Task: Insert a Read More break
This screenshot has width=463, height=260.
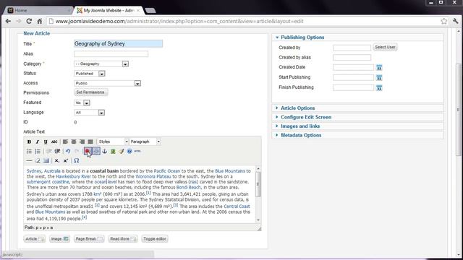Action: click(123, 239)
